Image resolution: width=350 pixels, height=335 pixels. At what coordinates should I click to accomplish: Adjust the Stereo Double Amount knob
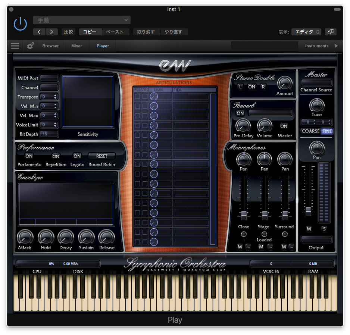coord(285,84)
